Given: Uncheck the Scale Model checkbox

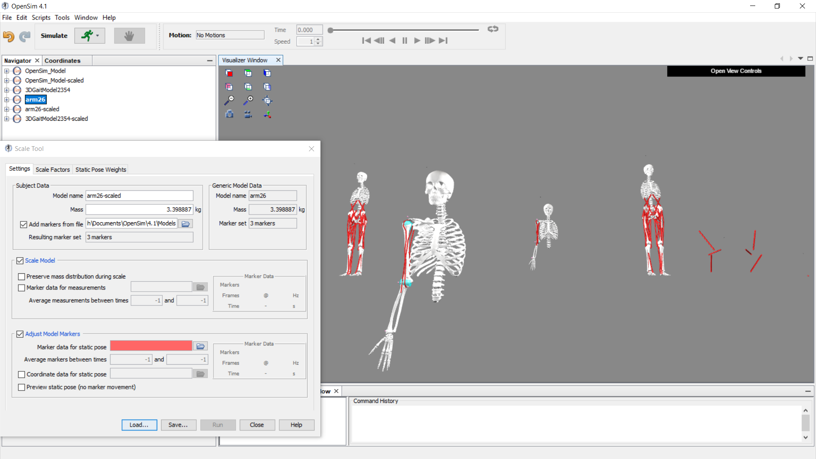Looking at the screenshot, I should pos(20,261).
